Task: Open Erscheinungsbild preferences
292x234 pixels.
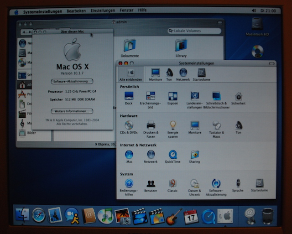Action: [x=150, y=100]
